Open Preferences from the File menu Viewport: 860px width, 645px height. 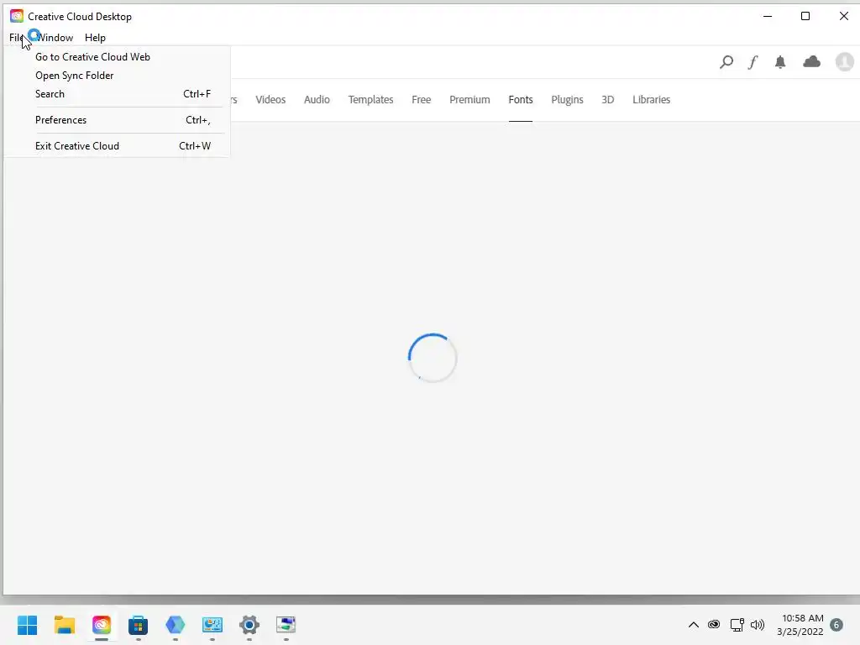click(x=117, y=120)
